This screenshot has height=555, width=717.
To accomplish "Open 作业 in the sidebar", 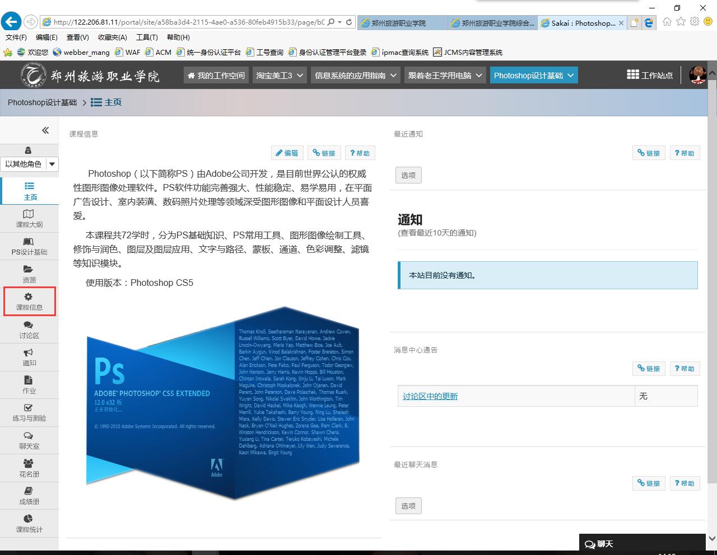I will coord(29,385).
